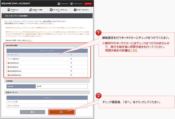Open the お支払い・明細 menu
Image resolution: width=175 pixels, height=119 pixels.
[36, 10]
